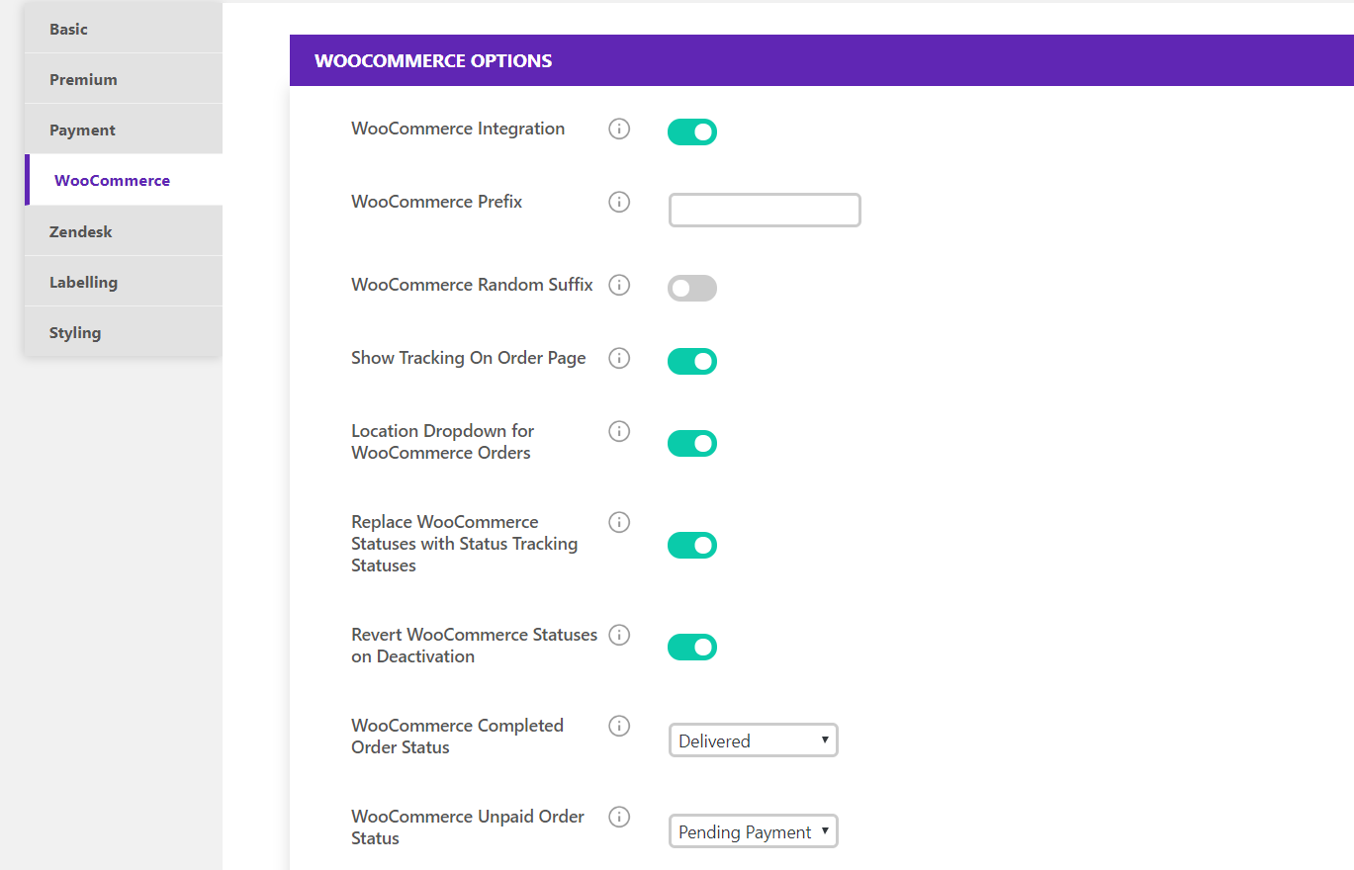Viewport: 1354px width, 870px height.
Task: Select the Labelling tab in sidebar
Action: pos(124,282)
